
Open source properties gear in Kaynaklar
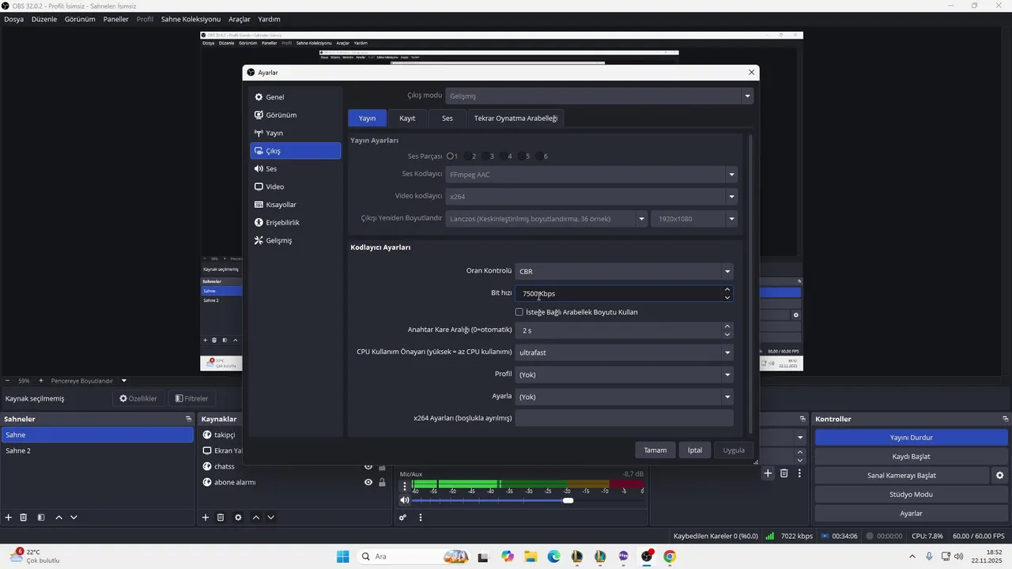[x=238, y=518]
